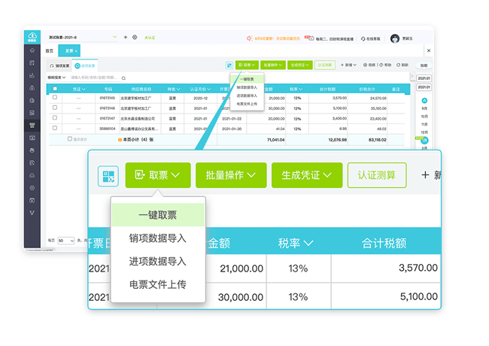Viewport: 489px width, 346px height.
Task: Click the 2021-01-22 invoice date cell
Action: (232, 118)
